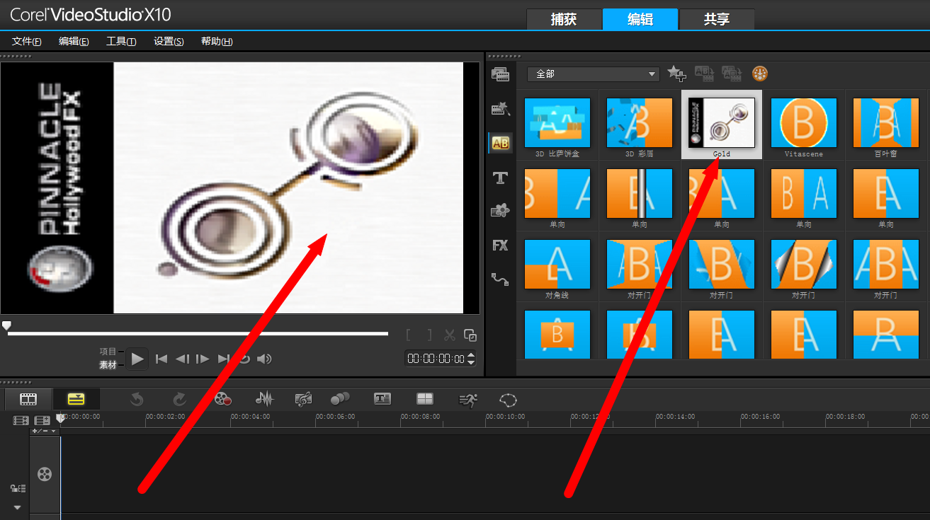Set preview mode to 项目
Viewport: 930px width, 520px height.
coord(108,352)
